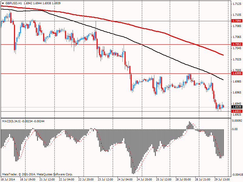Click the -0.00418 MACD scale value

tap(237, 175)
